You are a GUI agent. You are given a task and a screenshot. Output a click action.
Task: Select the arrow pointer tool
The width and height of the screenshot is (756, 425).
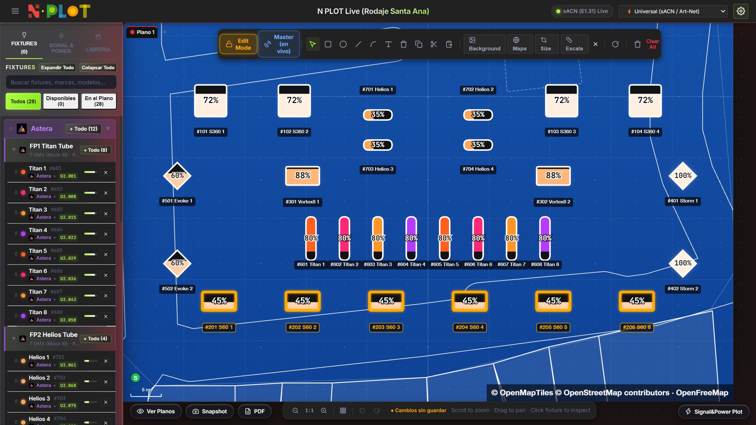pyautogui.click(x=312, y=44)
